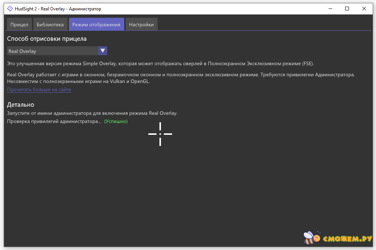Click the line starting Запустите от имени администратора
This screenshot has width=376, height=250.
click(92, 113)
